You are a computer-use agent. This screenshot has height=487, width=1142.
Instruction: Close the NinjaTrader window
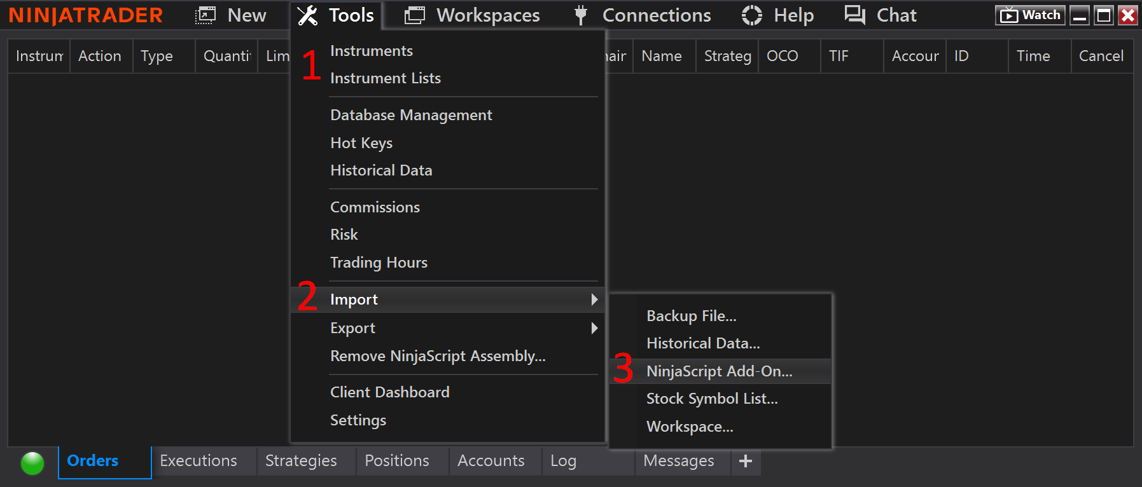(x=1128, y=15)
